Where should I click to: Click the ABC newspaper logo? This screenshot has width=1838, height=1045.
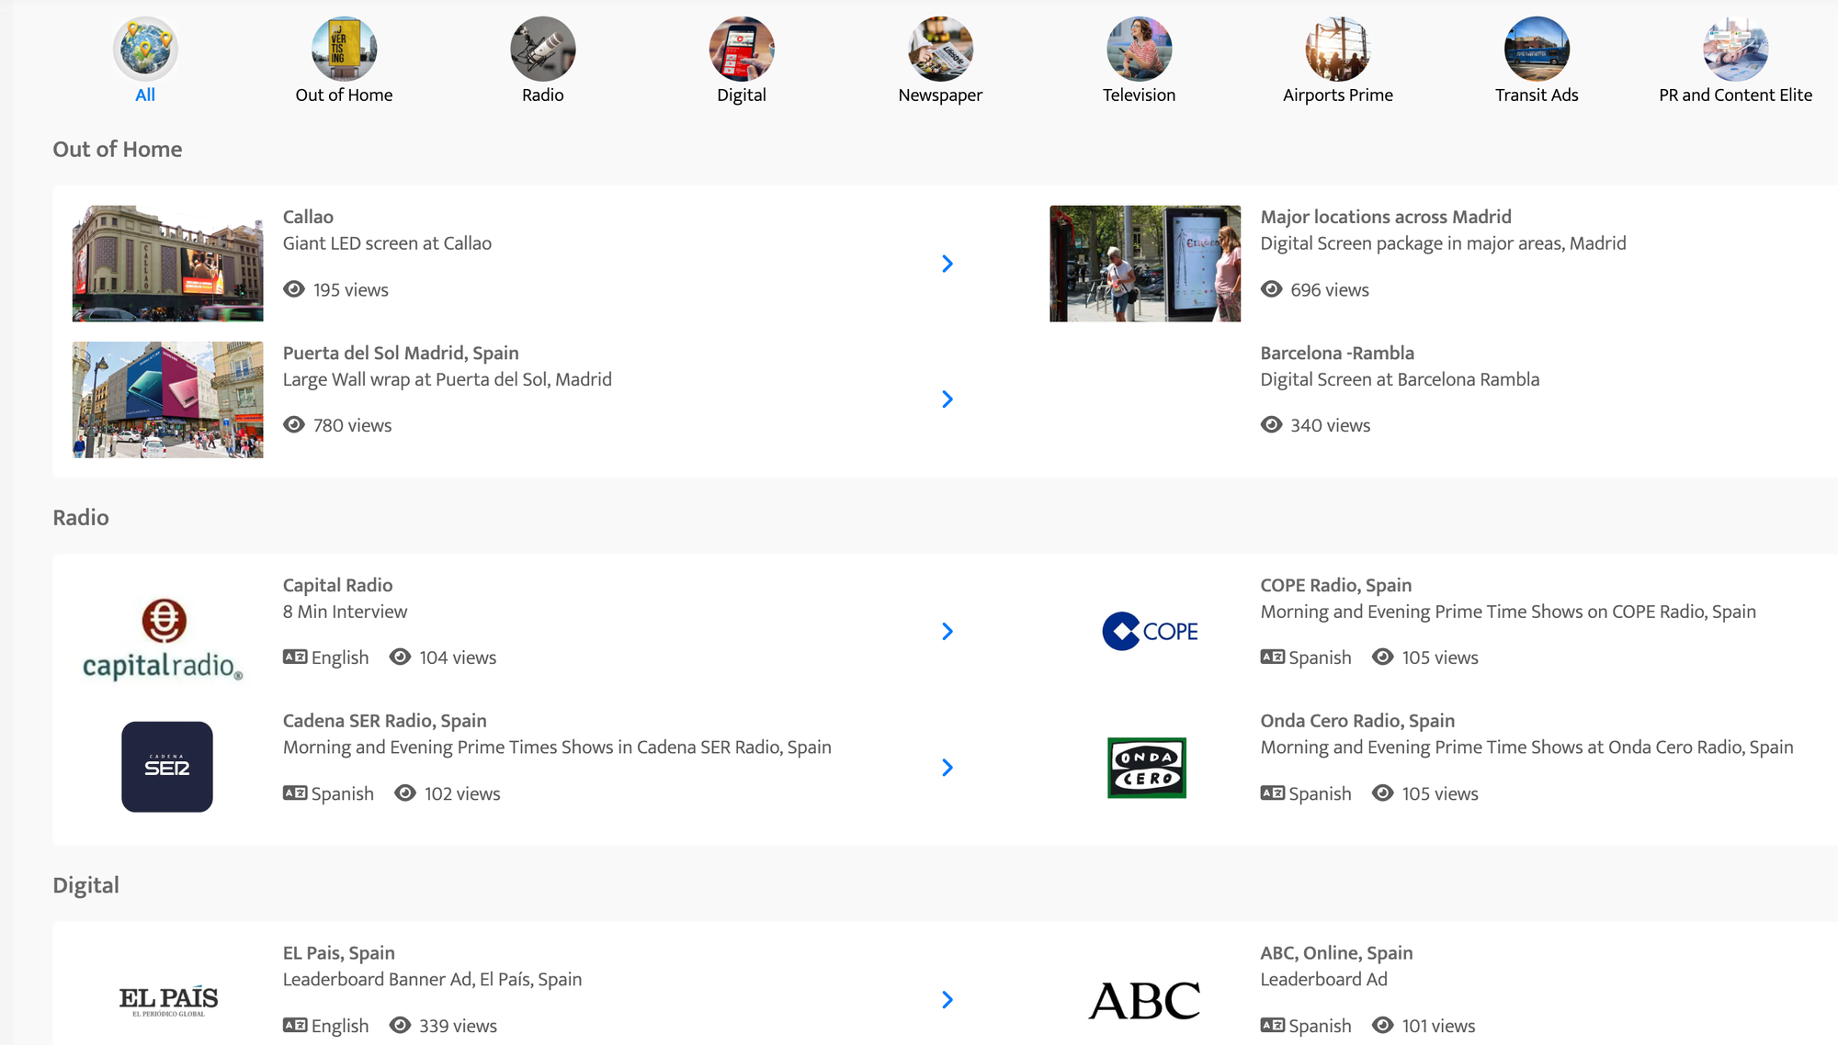coord(1145,1001)
